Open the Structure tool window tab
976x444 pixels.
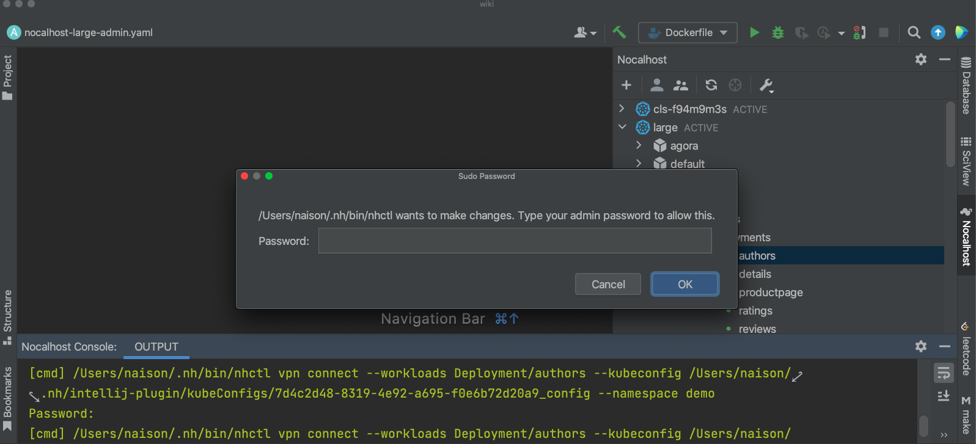pos(7,317)
